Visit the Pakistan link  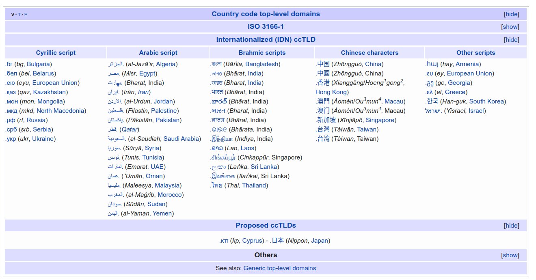(x=167, y=120)
